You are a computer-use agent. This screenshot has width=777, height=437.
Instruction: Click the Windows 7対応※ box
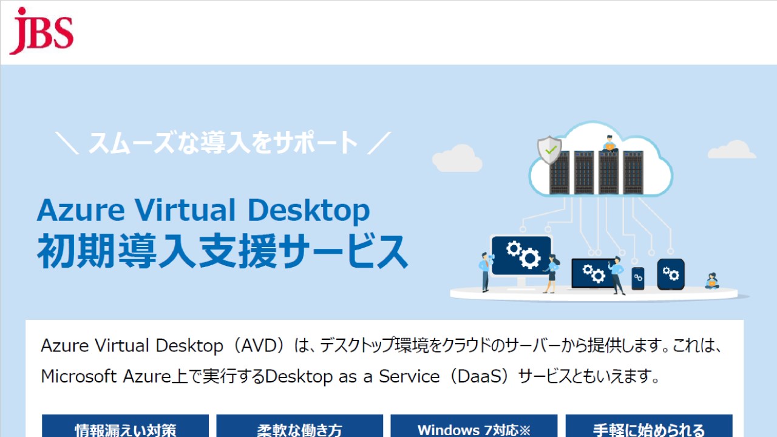(474, 426)
